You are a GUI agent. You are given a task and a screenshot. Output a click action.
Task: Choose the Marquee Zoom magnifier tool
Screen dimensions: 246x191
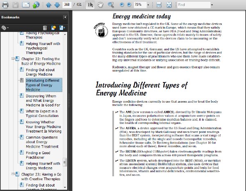[111, 4]
